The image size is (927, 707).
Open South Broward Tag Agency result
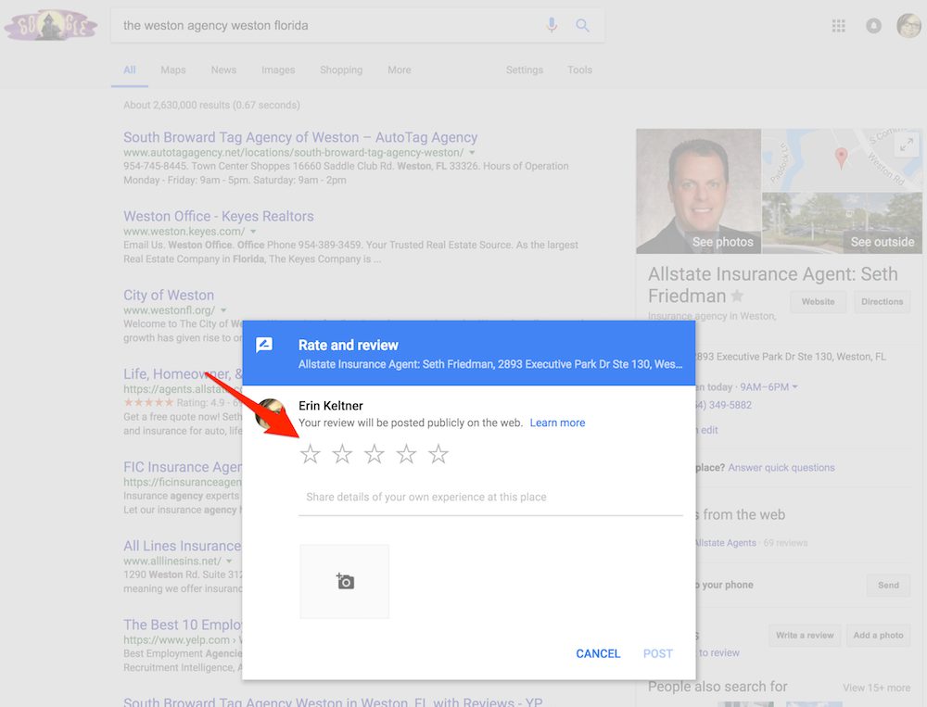tap(300, 137)
